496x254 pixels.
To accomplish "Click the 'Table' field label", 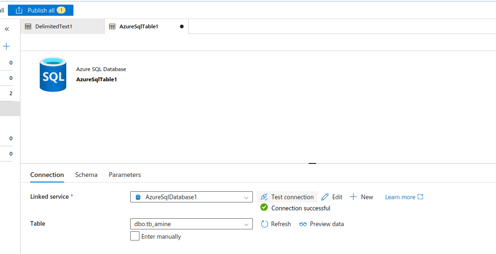I will pos(38,223).
